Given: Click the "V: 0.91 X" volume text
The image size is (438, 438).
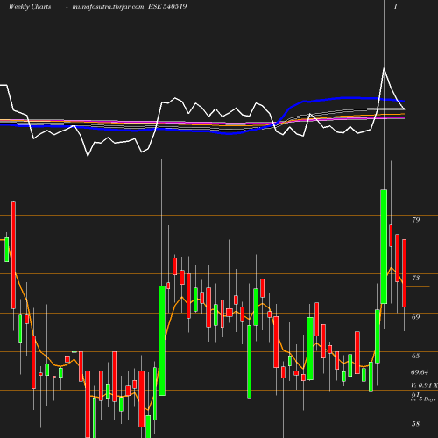Looking at the screenshot, I should [424, 385].
